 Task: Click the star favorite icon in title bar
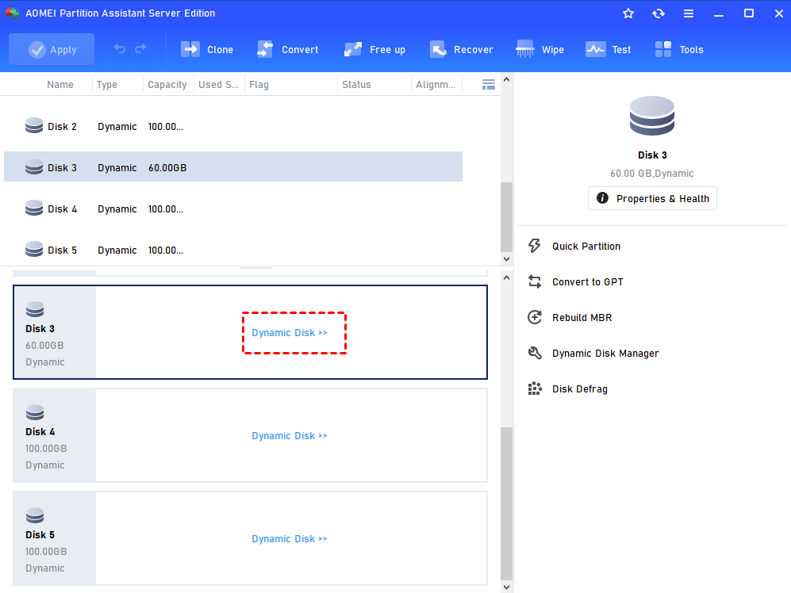[x=628, y=13]
